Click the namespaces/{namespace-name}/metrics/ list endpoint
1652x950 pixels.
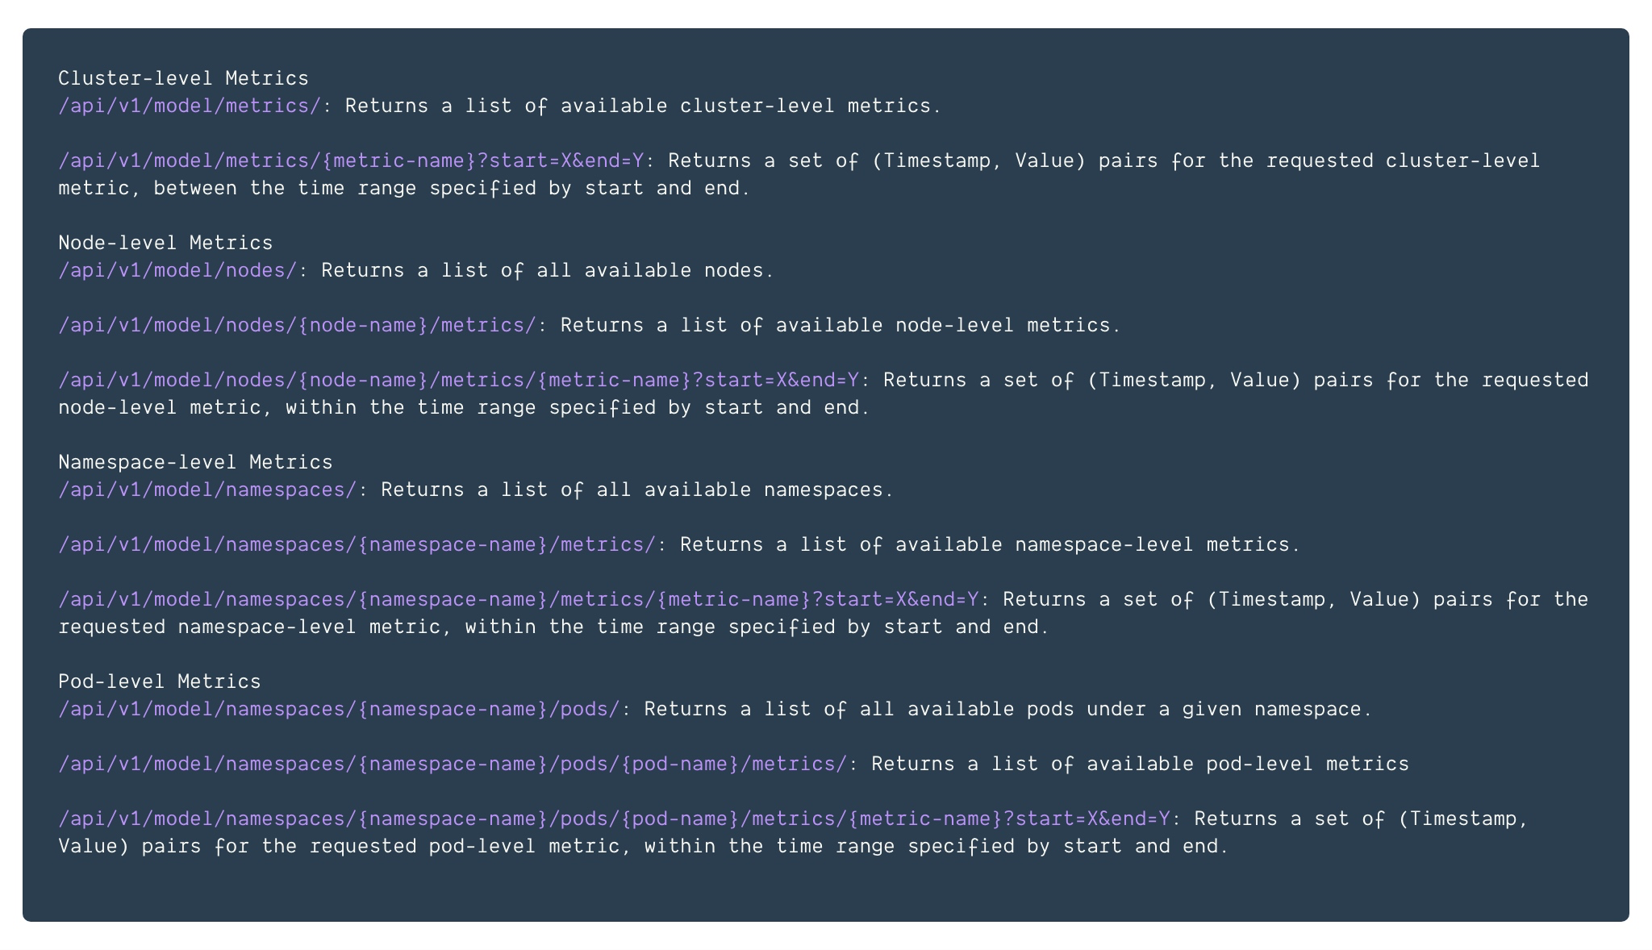[357, 544]
